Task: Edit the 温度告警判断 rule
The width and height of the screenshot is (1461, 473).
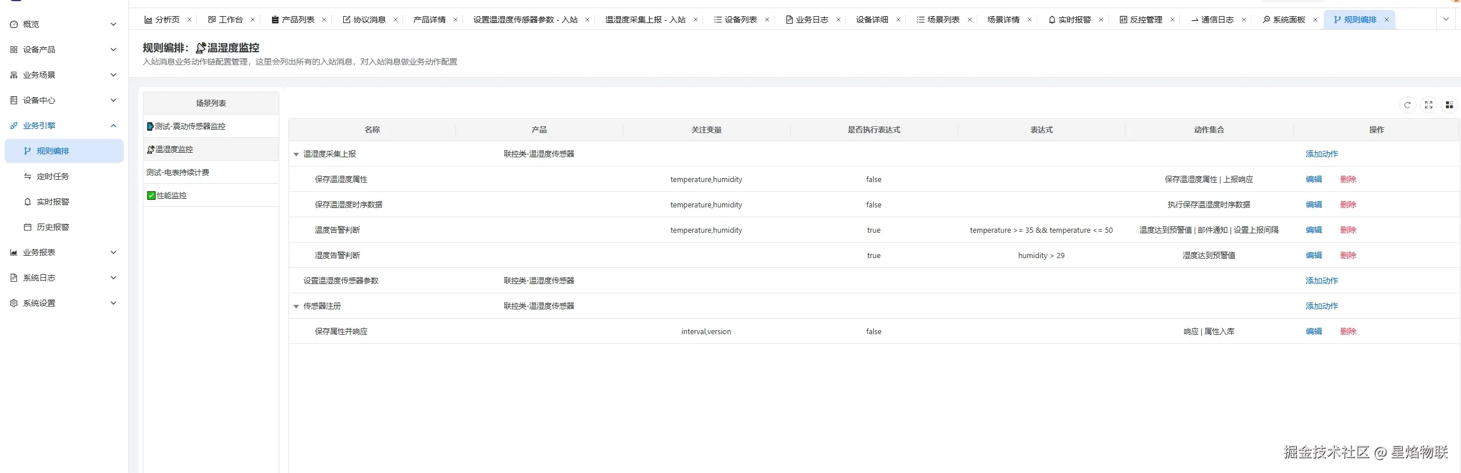Action: tap(1314, 230)
